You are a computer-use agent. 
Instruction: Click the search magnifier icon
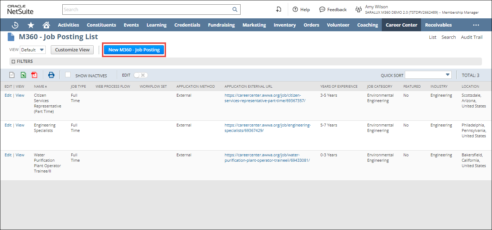tap(235, 10)
